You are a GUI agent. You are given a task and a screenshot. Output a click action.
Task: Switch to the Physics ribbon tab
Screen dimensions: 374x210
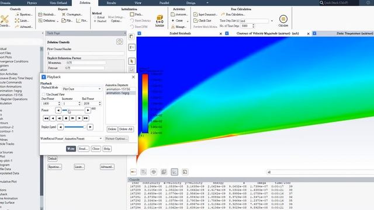click(32, 3)
